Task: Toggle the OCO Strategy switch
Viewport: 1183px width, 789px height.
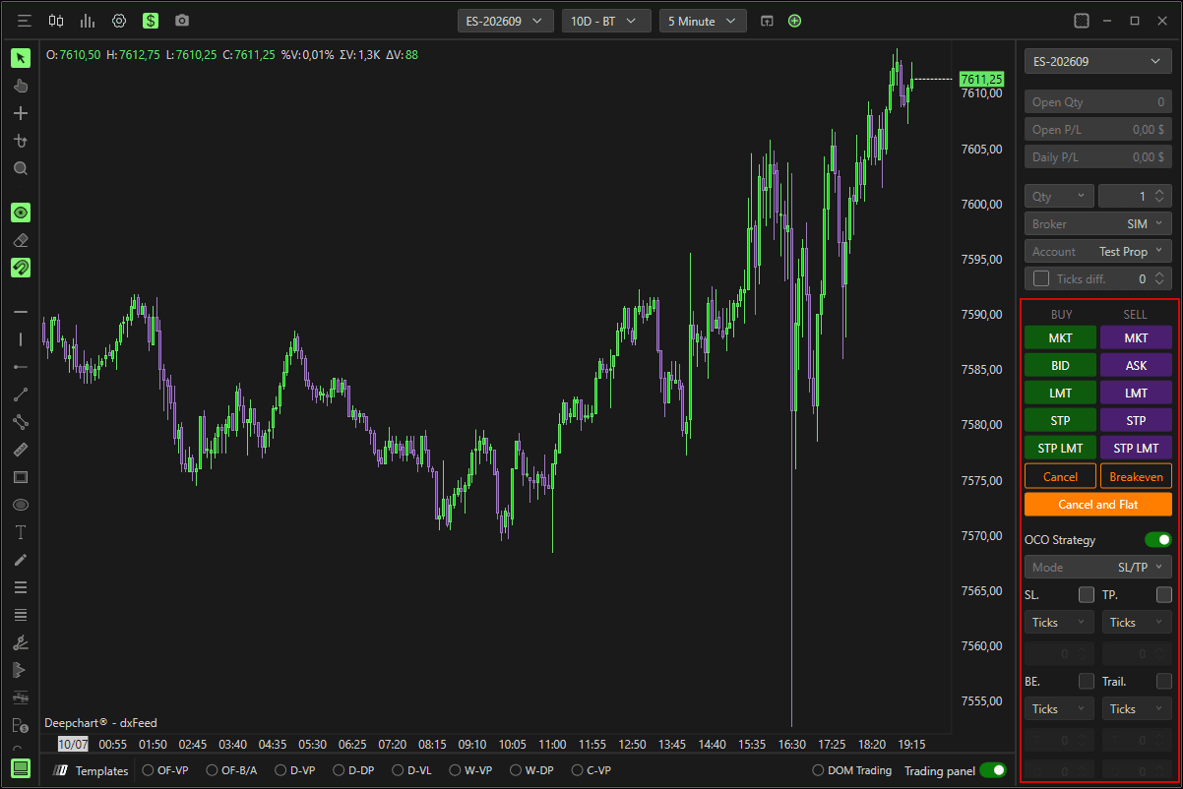Action: [1158, 539]
